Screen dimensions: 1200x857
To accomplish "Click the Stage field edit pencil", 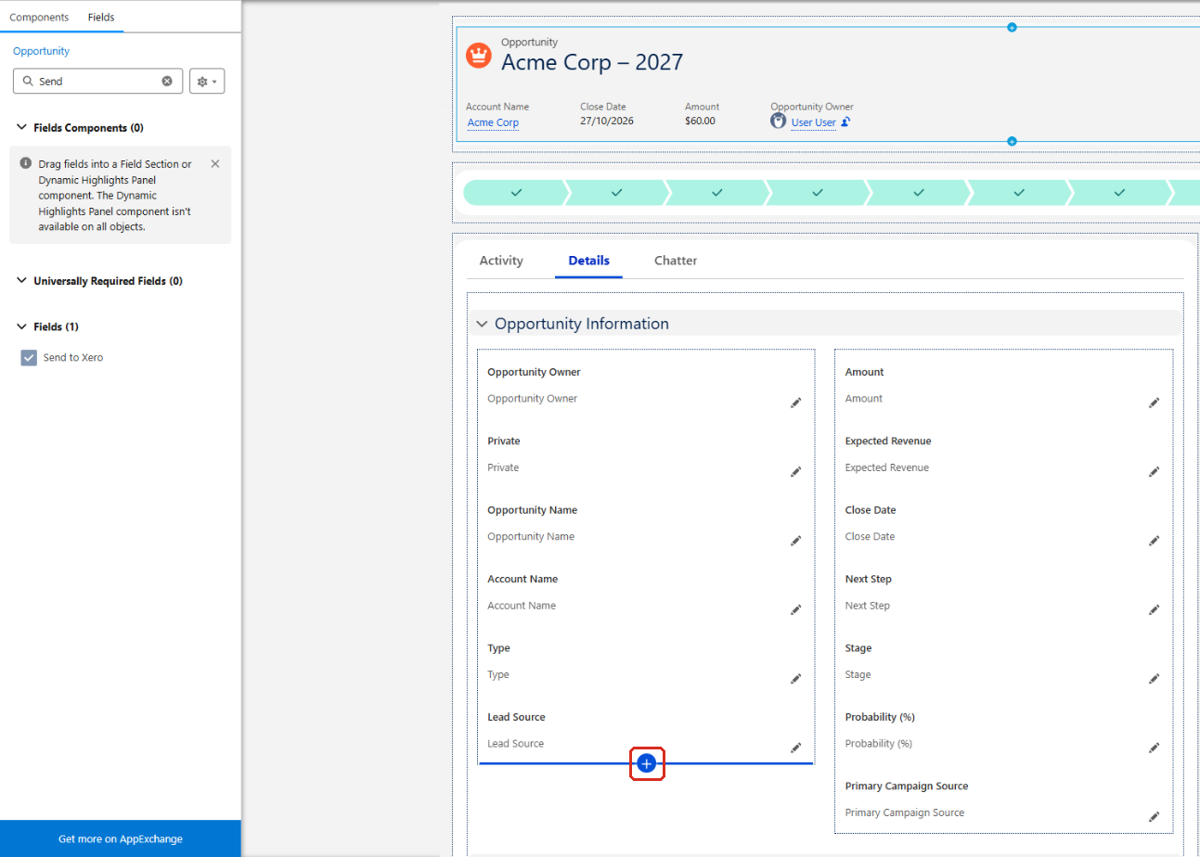I will (x=1154, y=679).
